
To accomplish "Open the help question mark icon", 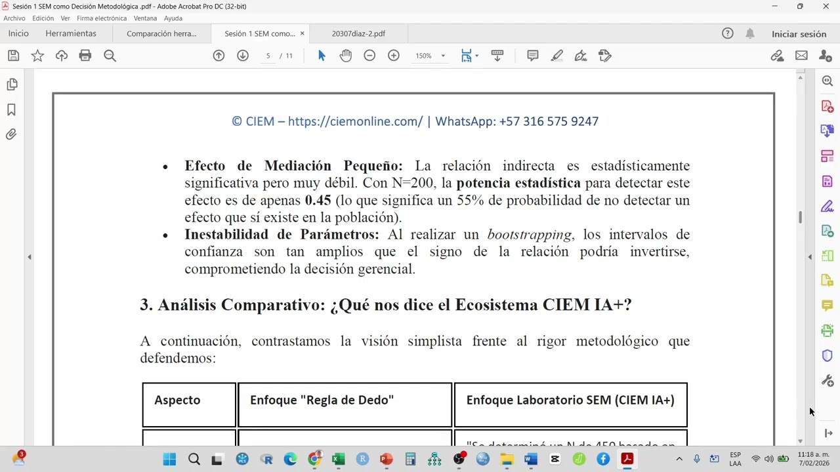I will (728, 33).
